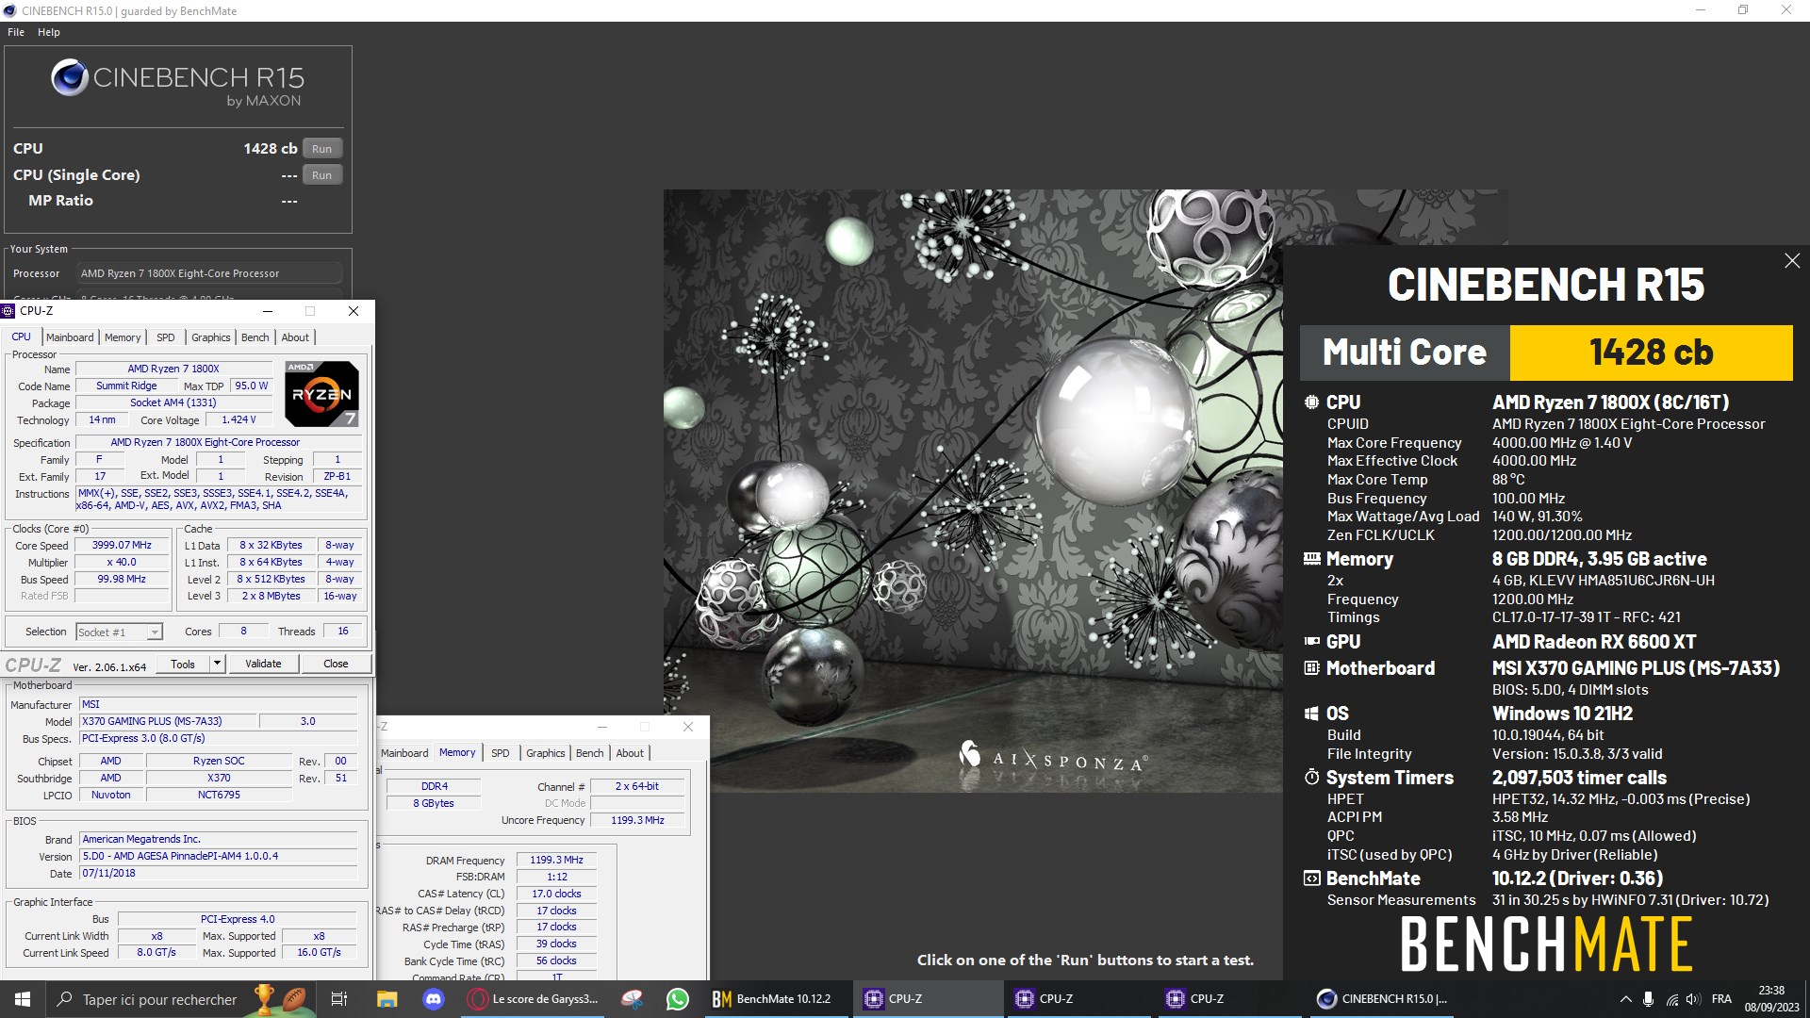The width and height of the screenshot is (1810, 1018).
Task: Open Bench tab in the top CPU-Z window
Action: tap(255, 337)
